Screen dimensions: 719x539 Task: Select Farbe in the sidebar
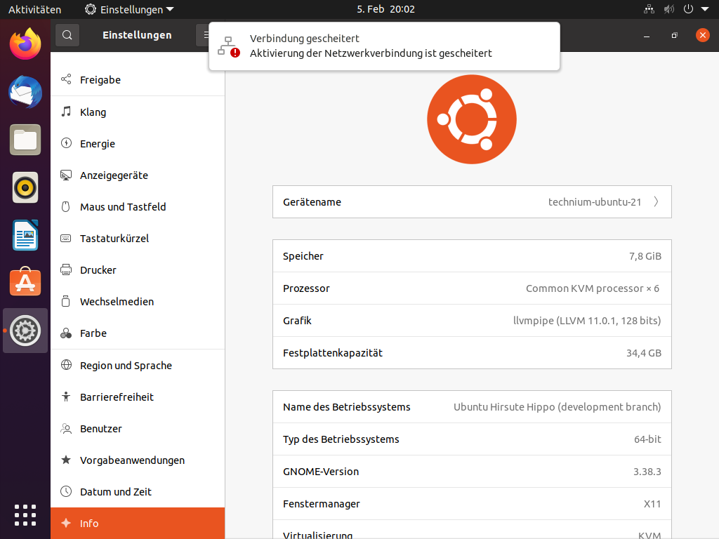(138, 333)
